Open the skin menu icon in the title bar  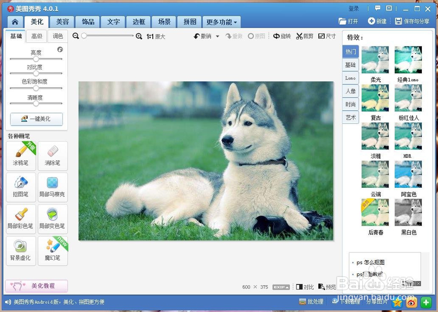click(389, 8)
